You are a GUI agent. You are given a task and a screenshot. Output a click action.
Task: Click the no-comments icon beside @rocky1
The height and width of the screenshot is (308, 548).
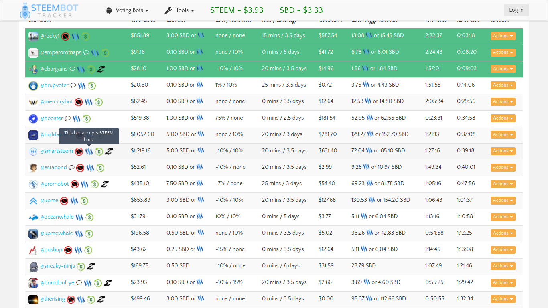[x=65, y=36]
